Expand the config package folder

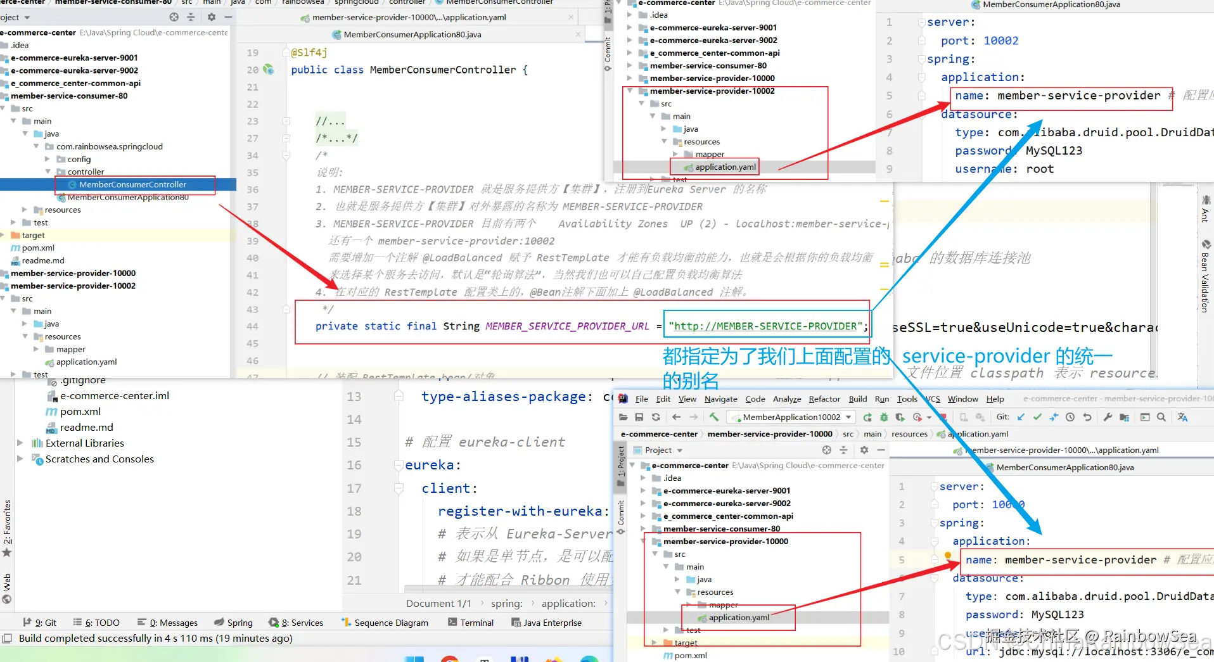[48, 160]
